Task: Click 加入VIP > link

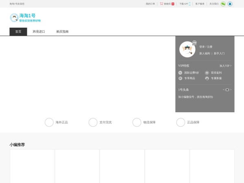Action: [225, 66]
